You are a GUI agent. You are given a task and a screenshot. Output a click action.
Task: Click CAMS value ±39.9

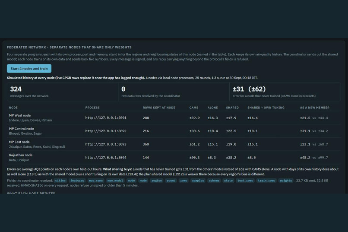coord(194,118)
